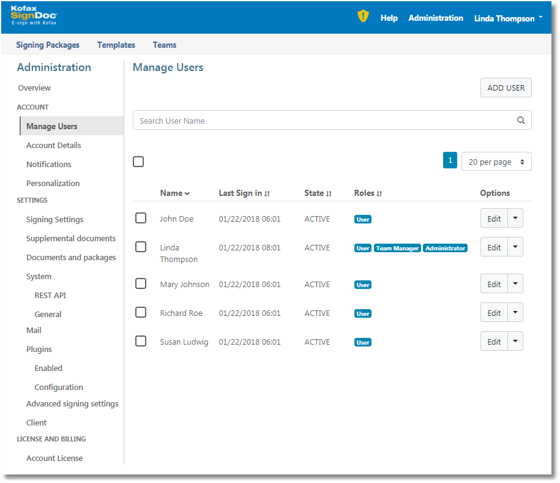Click into the Search User Name field

pyautogui.click(x=324, y=121)
